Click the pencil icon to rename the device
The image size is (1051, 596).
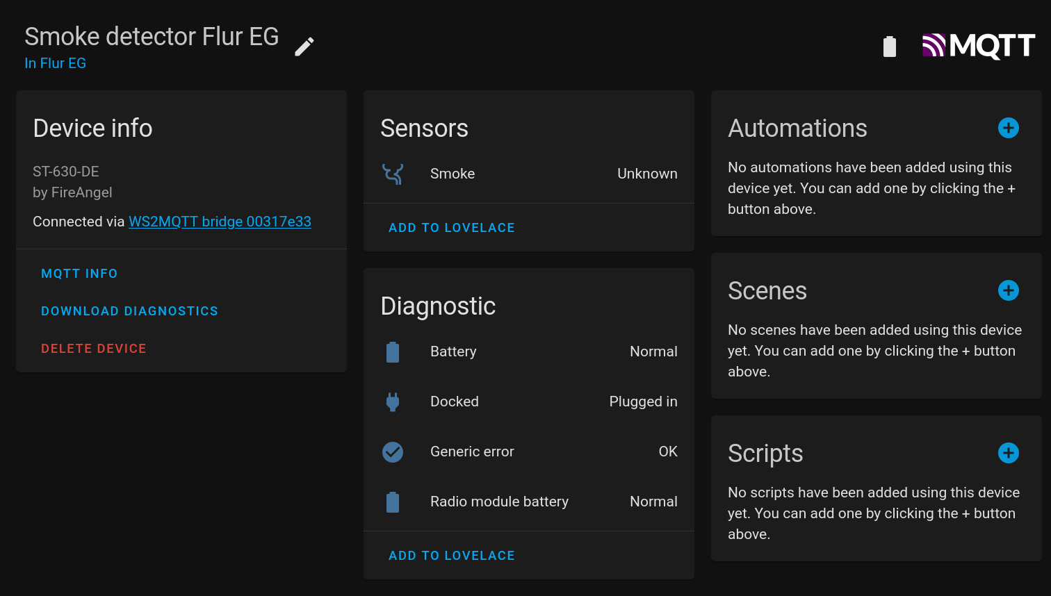(304, 47)
